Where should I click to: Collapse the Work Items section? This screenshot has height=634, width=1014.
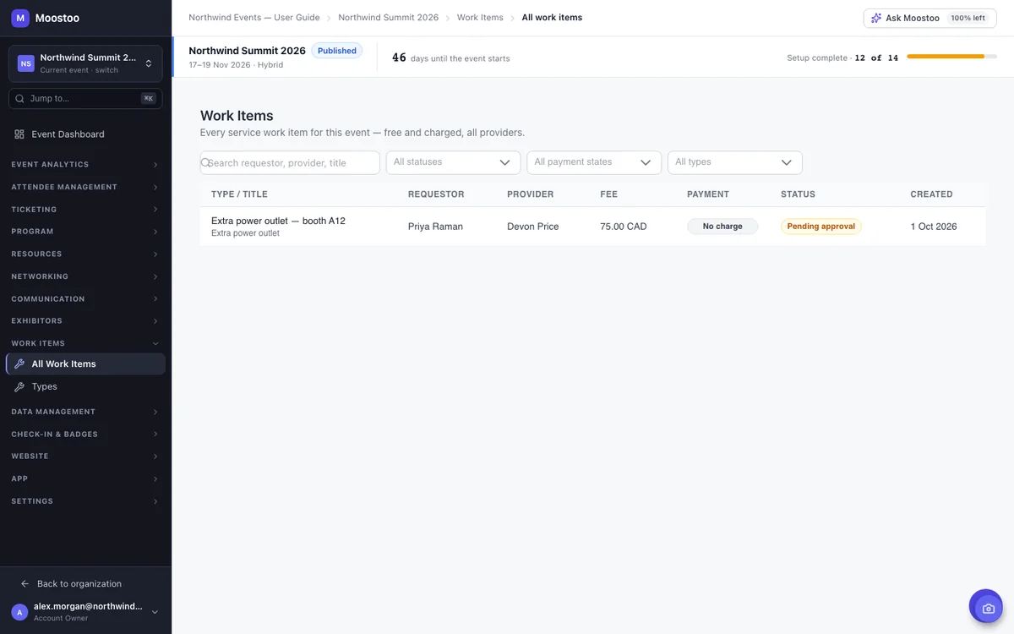(x=84, y=344)
